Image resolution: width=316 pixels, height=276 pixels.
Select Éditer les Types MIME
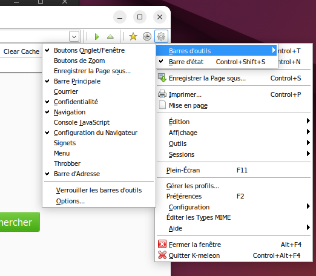[234, 217]
